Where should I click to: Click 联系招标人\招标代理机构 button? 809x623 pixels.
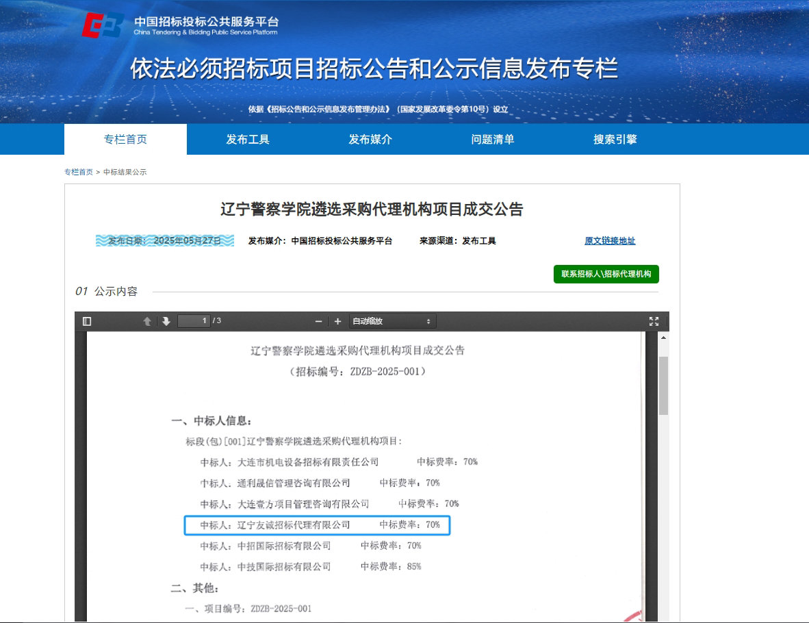pos(606,274)
